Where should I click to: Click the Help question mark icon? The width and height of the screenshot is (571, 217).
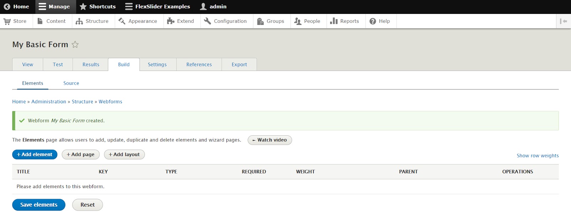point(373,21)
